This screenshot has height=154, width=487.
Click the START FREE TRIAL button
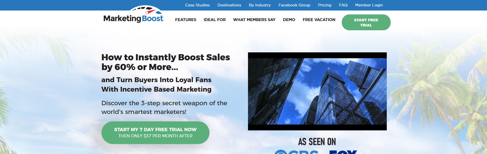click(366, 22)
